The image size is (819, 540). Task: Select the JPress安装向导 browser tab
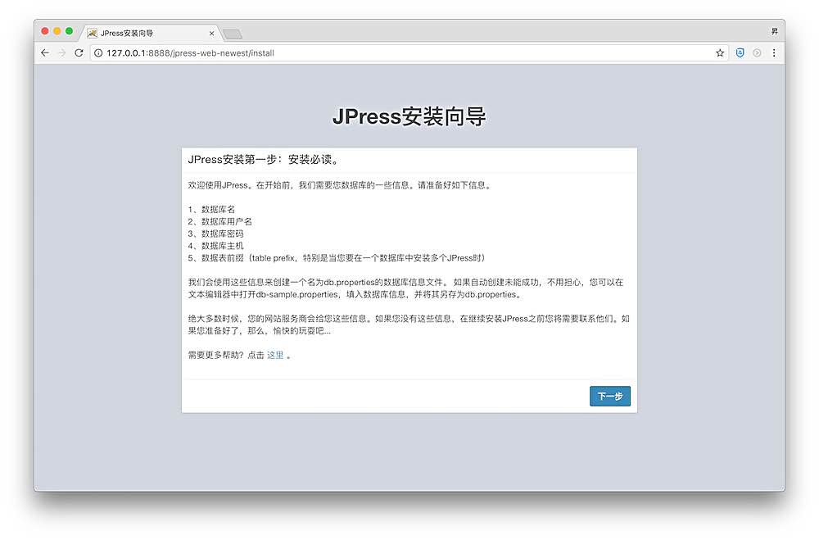139,34
